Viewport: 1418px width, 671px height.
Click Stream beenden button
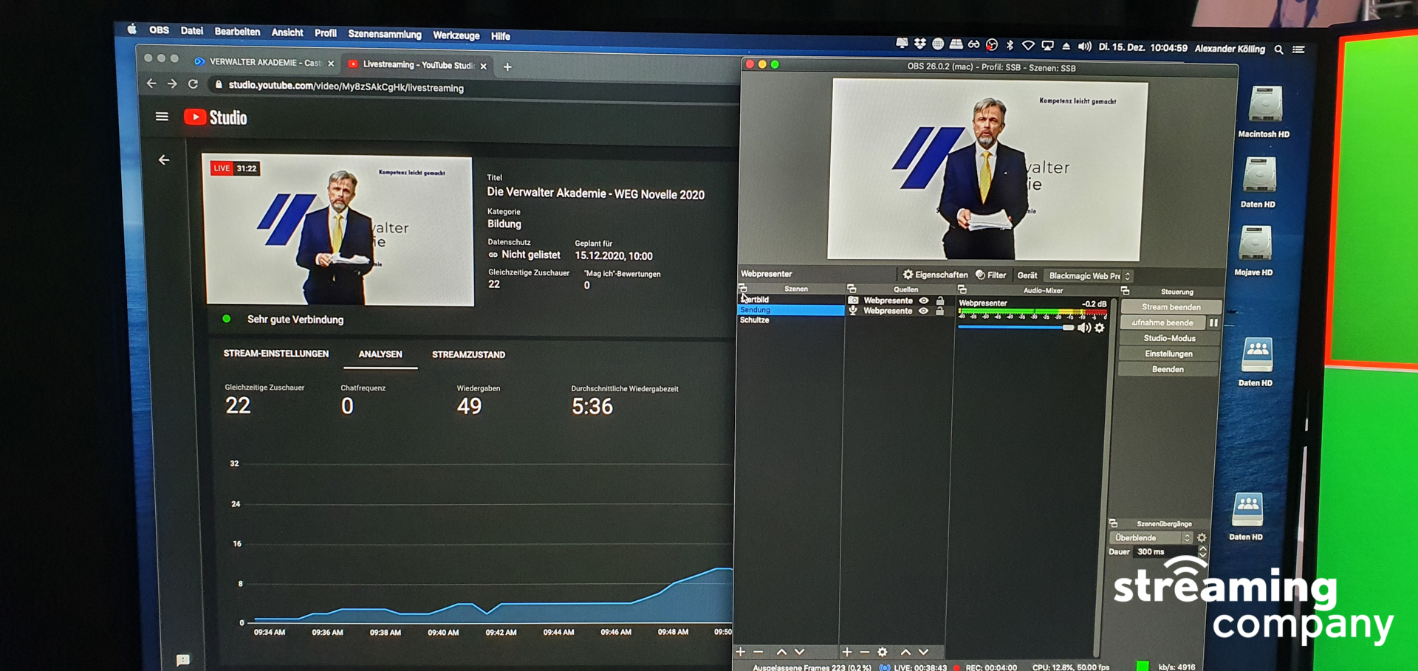point(1171,307)
